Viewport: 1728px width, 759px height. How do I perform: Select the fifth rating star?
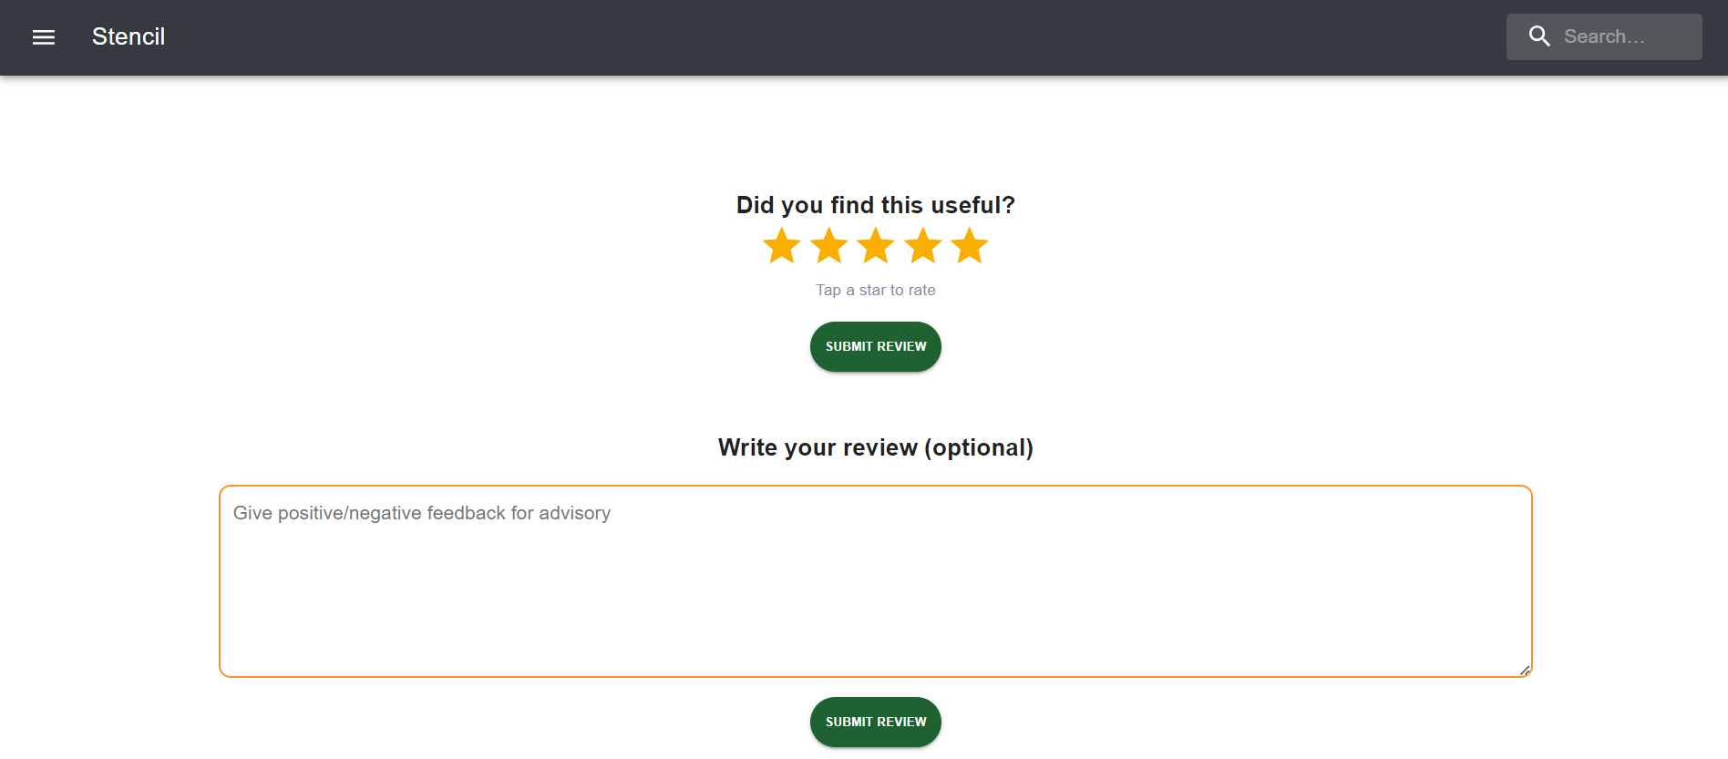969,245
